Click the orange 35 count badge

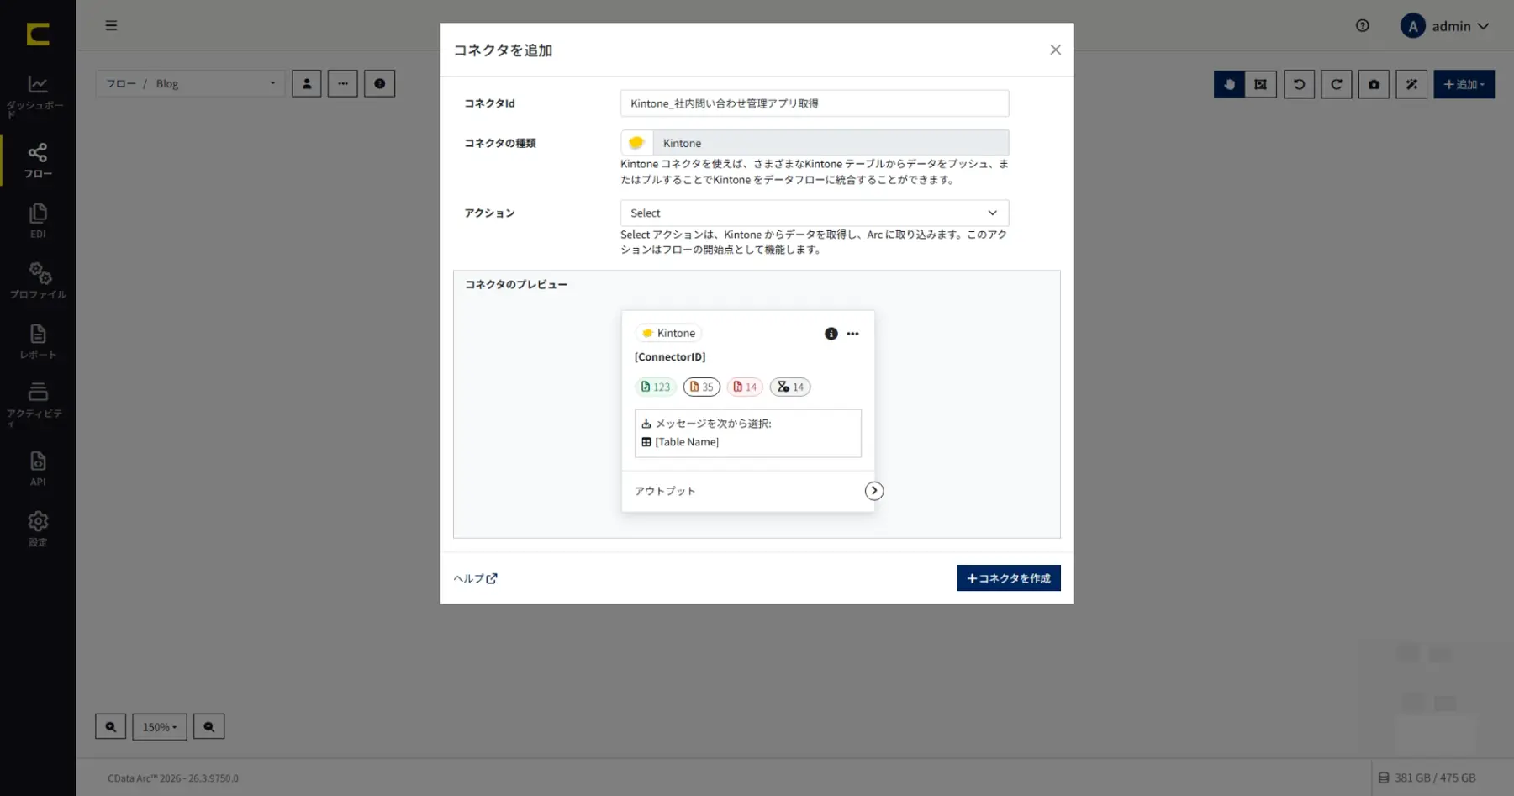point(701,387)
